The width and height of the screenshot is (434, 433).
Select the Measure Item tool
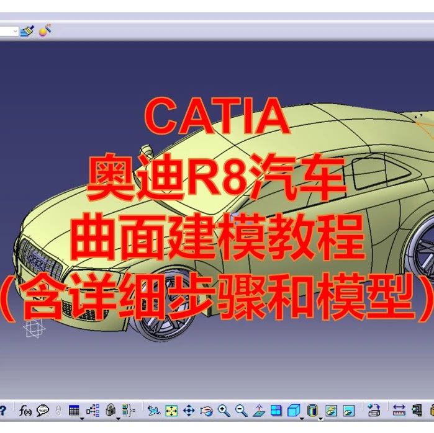coord(417,411)
